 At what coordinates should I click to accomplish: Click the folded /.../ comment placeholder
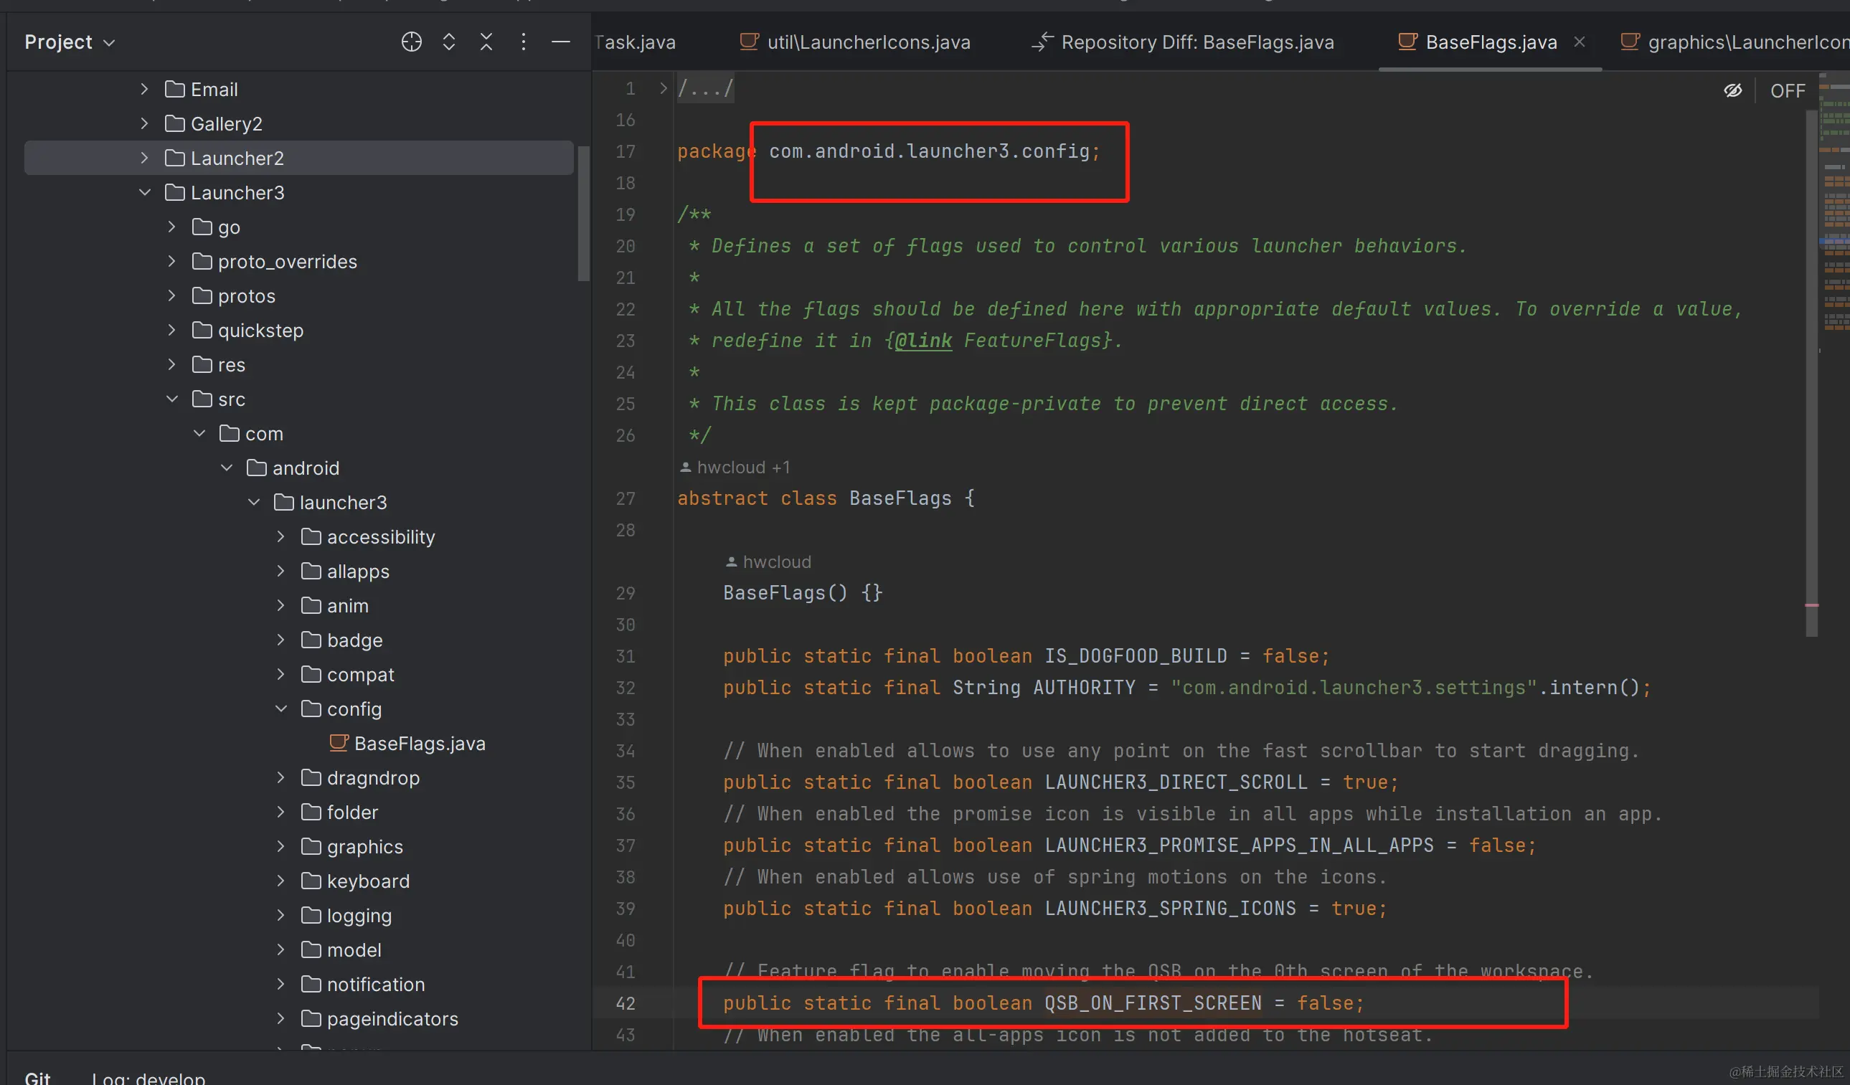(705, 89)
